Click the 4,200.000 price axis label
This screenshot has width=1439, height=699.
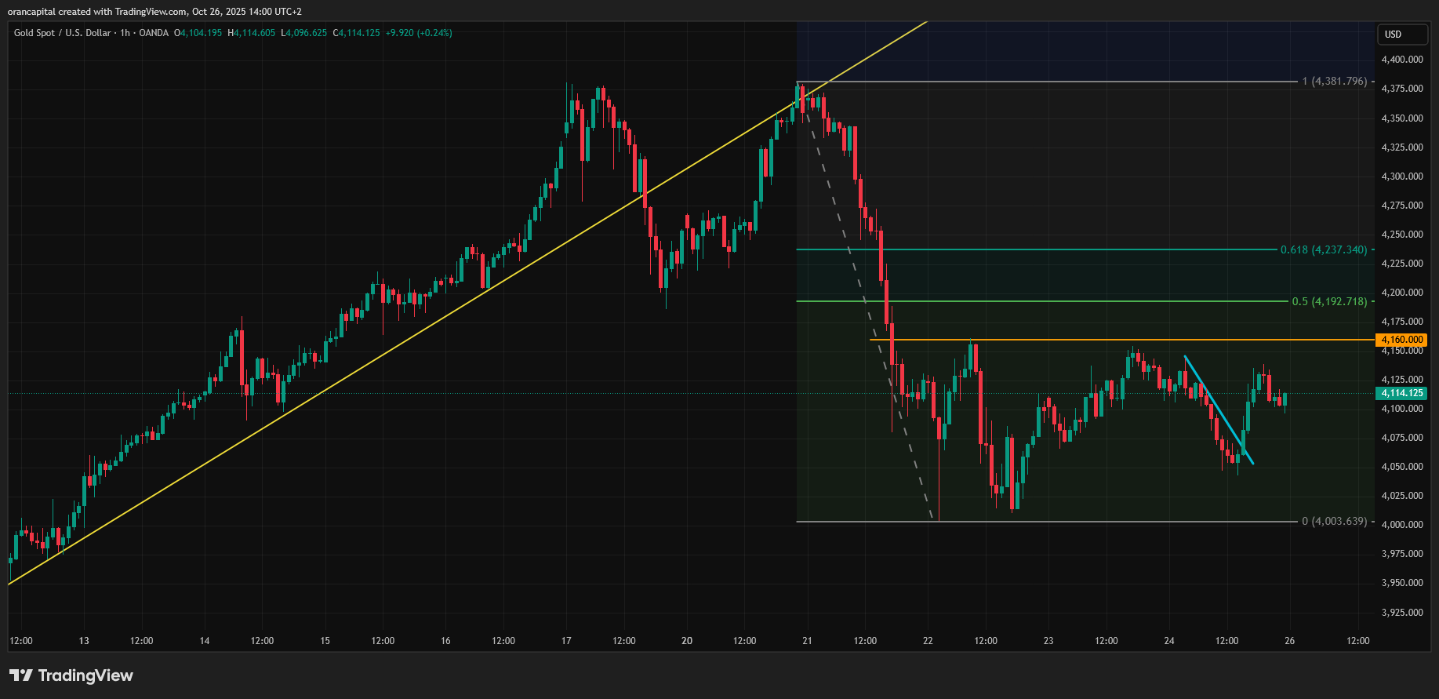coord(1402,293)
